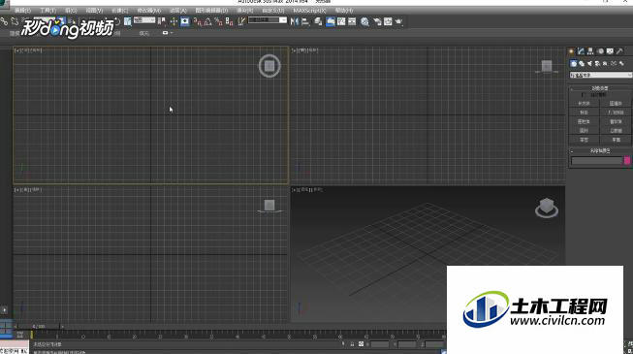Select Space Warps category in Create panel

coord(614,63)
